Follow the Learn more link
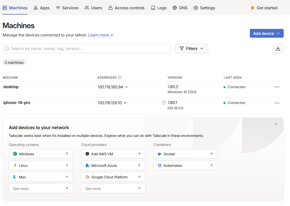 click(100, 35)
